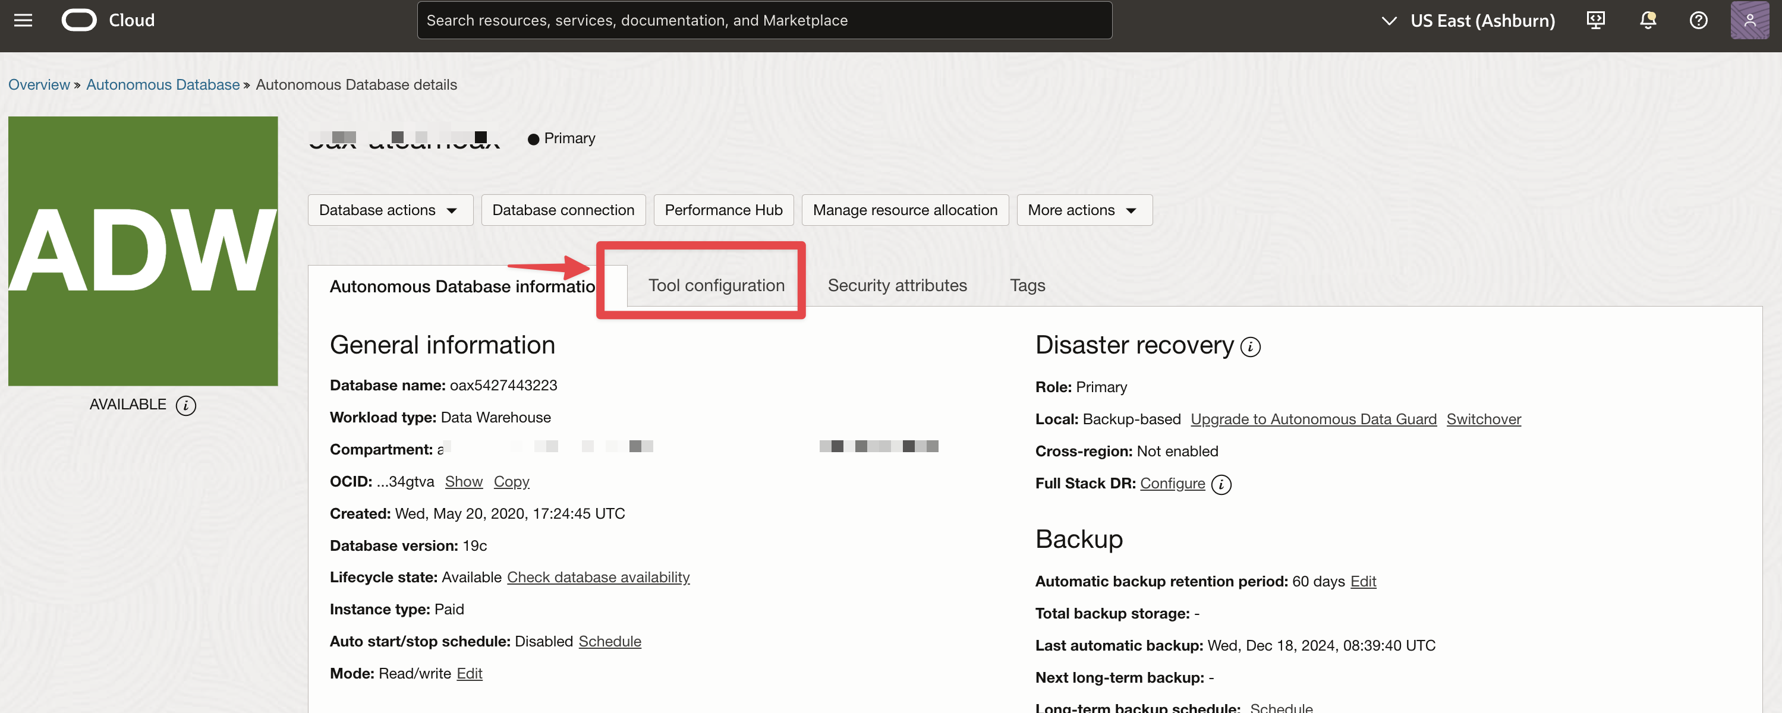Open the Security attributes tab
This screenshot has width=1782, height=713.
[x=897, y=285]
